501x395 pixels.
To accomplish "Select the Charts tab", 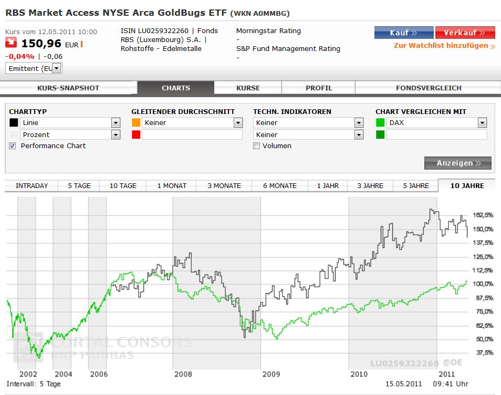I will [176, 88].
